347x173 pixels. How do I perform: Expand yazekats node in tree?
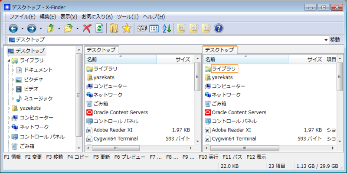[x=9, y=109]
